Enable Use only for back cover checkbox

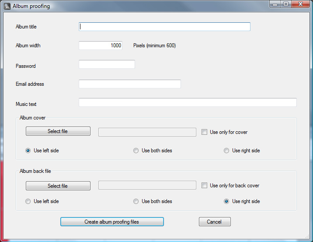[204, 185]
